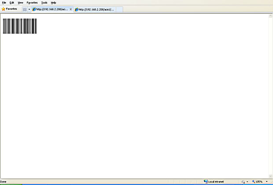
Task: Click the Local intranet status text
Action: coord(216,181)
